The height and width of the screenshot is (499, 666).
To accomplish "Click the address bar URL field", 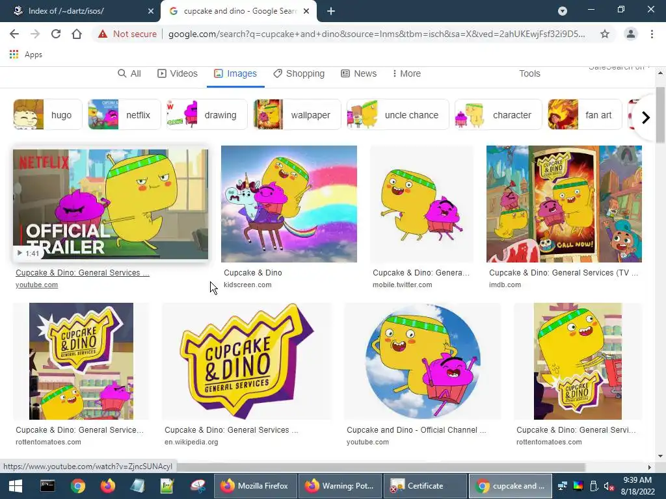I will 377,34.
